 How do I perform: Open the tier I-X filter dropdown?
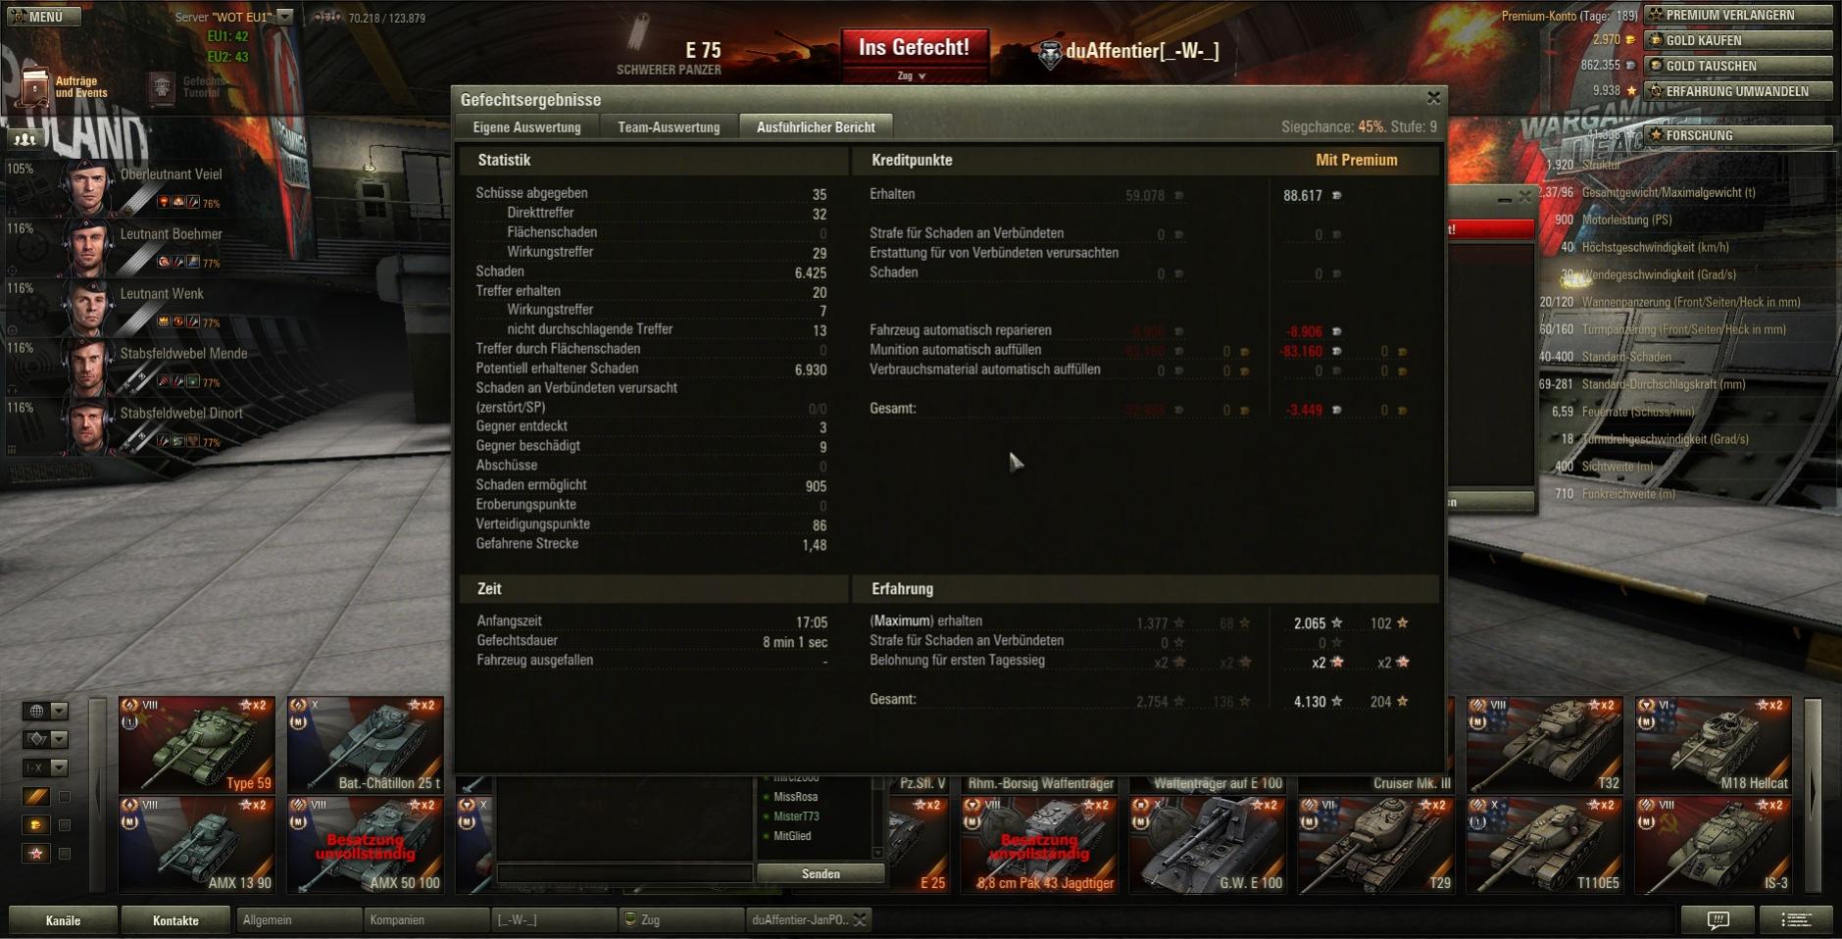[x=46, y=767]
